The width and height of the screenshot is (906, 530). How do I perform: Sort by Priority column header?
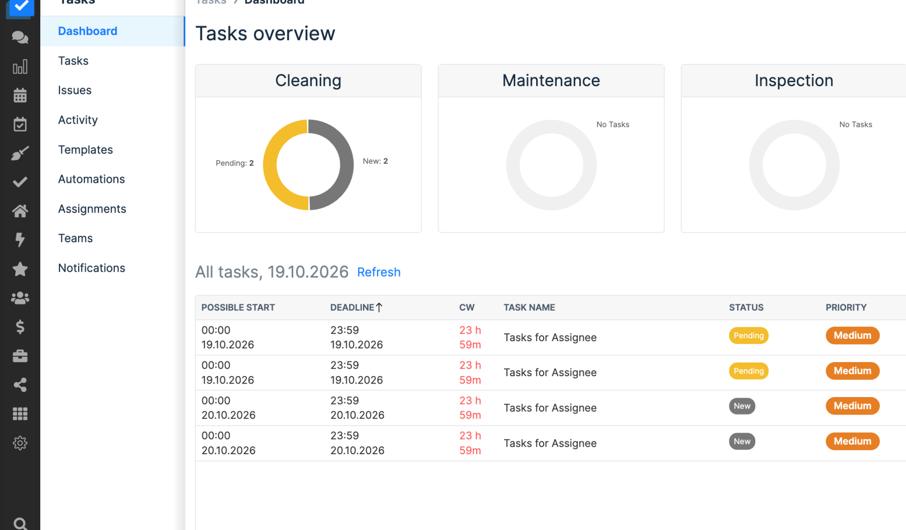[x=846, y=307]
